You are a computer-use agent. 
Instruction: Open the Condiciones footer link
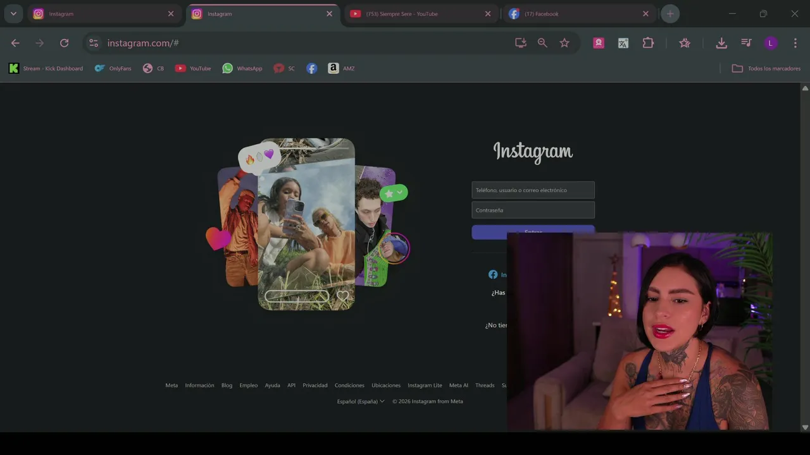click(349, 385)
